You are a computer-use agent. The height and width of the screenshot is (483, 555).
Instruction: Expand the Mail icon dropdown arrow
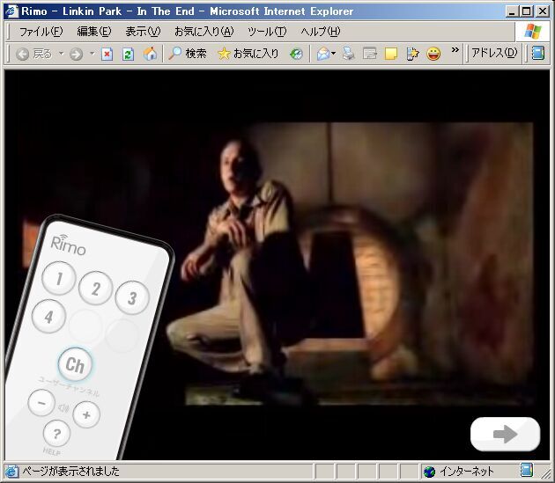(x=333, y=54)
